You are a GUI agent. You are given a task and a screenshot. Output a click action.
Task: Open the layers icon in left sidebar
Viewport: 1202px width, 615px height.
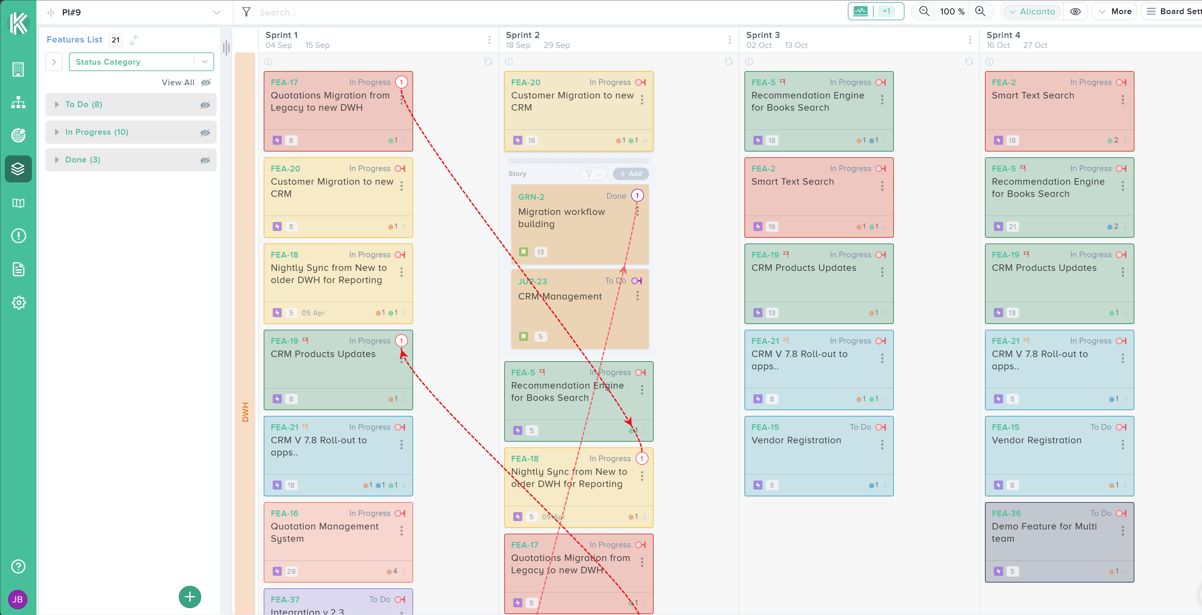tap(18, 169)
